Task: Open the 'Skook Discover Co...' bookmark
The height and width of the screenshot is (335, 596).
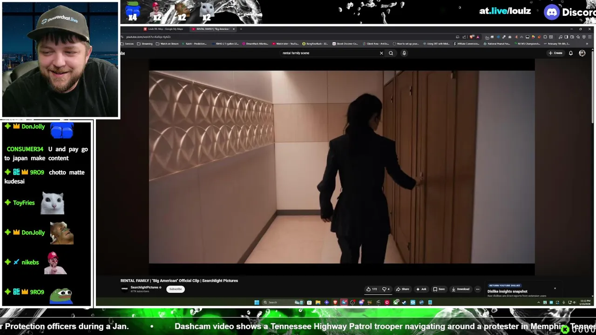Action: coord(345,44)
